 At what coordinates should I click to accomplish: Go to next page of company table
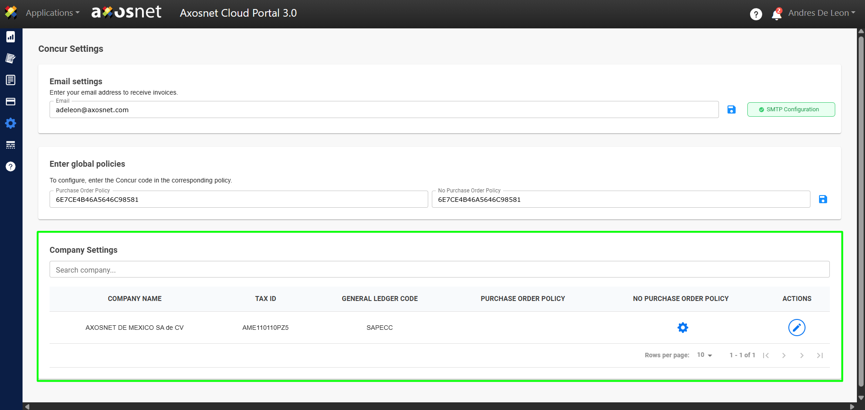tap(802, 355)
